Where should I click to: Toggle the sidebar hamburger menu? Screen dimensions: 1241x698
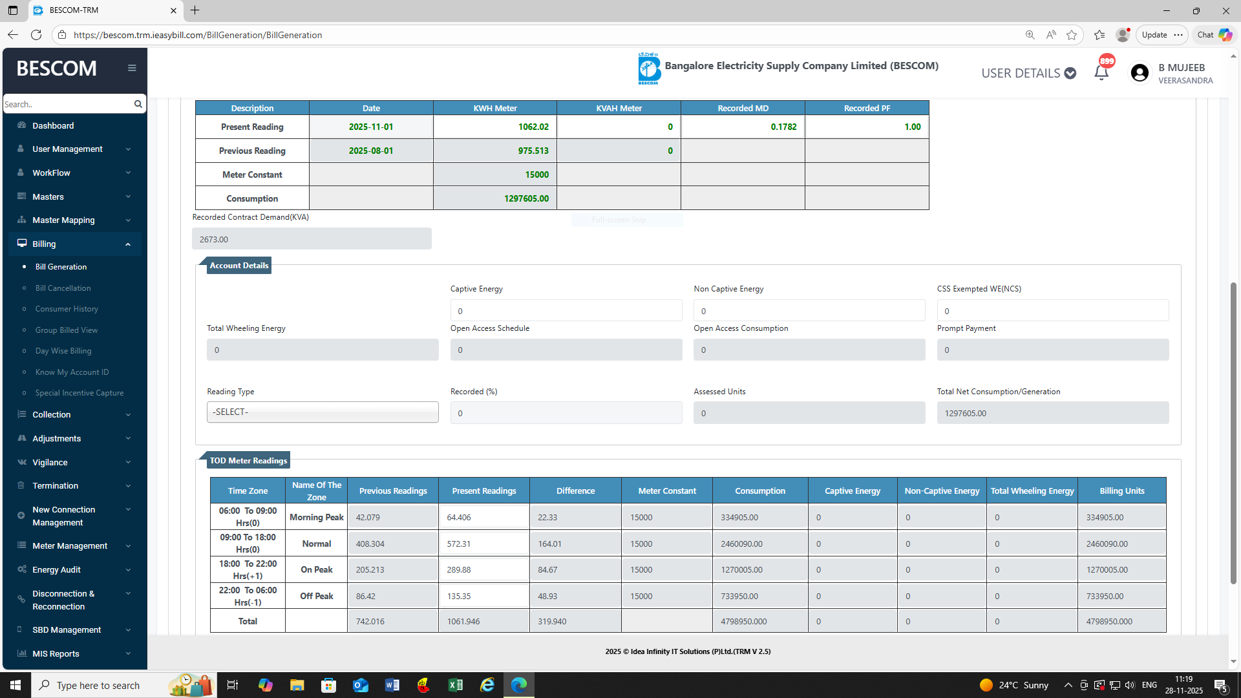point(132,68)
